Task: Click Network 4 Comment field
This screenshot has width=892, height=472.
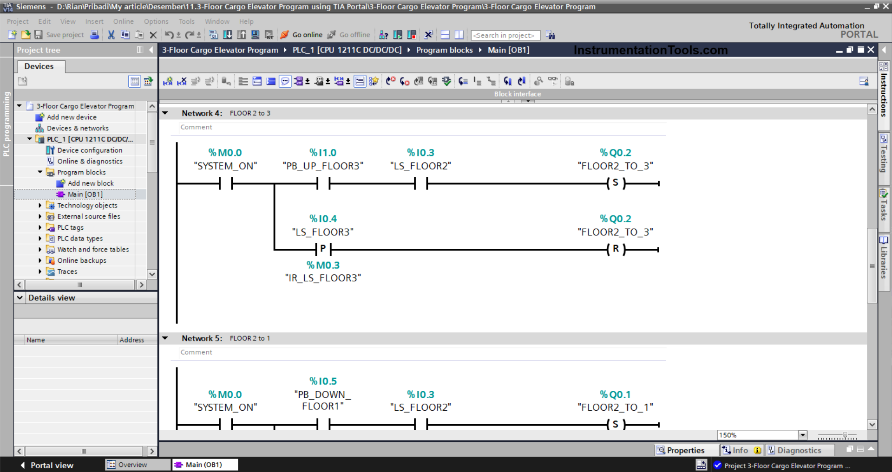Action: tap(423, 127)
